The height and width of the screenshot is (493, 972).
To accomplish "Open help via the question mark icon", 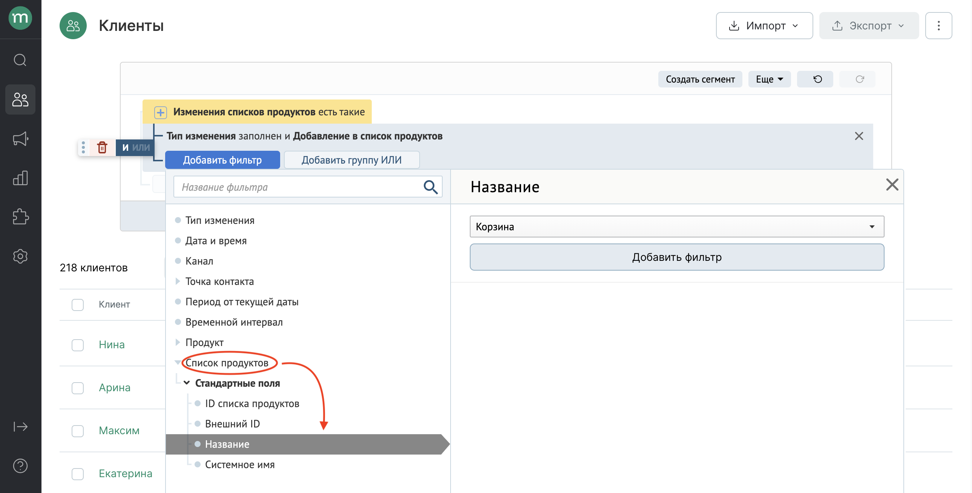I will [20, 466].
